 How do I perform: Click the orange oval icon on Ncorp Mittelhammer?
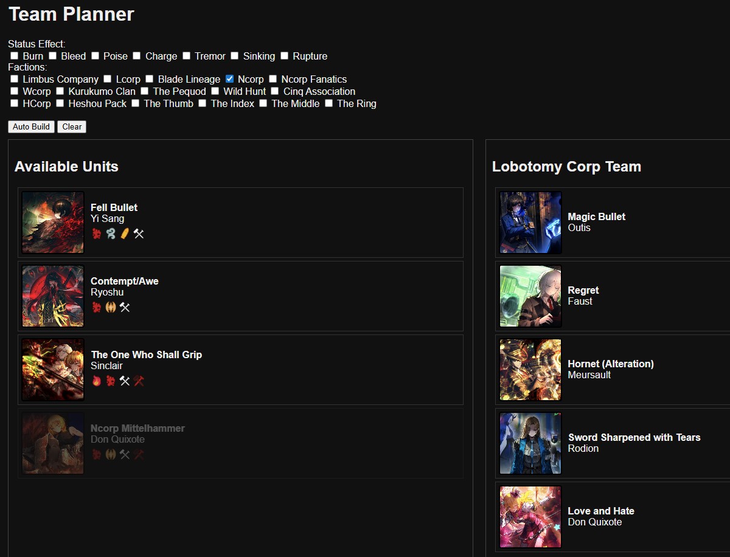click(110, 454)
